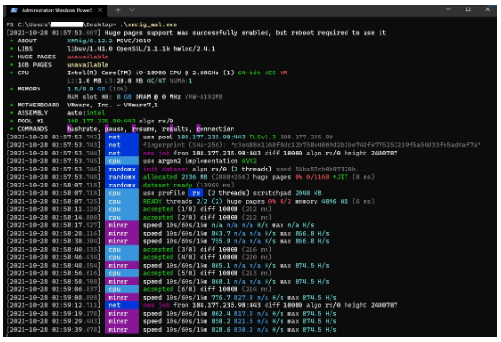Click the 'accepted (6/0)' log entry
This screenshot has width=501, height=342.
(x=207, y=289)
